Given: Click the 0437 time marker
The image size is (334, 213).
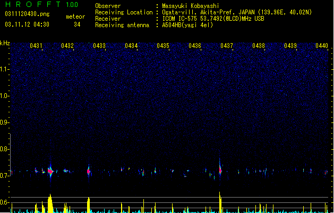Looking at the screenshot, I should (x=227, y=46).
